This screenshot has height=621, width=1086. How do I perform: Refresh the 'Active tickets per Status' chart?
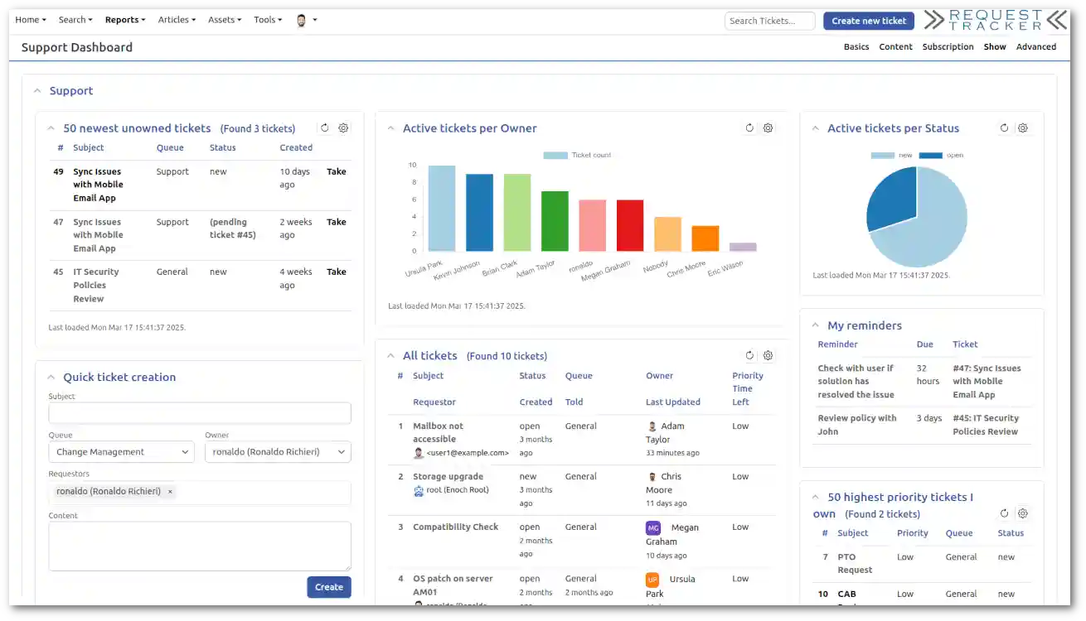[x=1004, y=128]
